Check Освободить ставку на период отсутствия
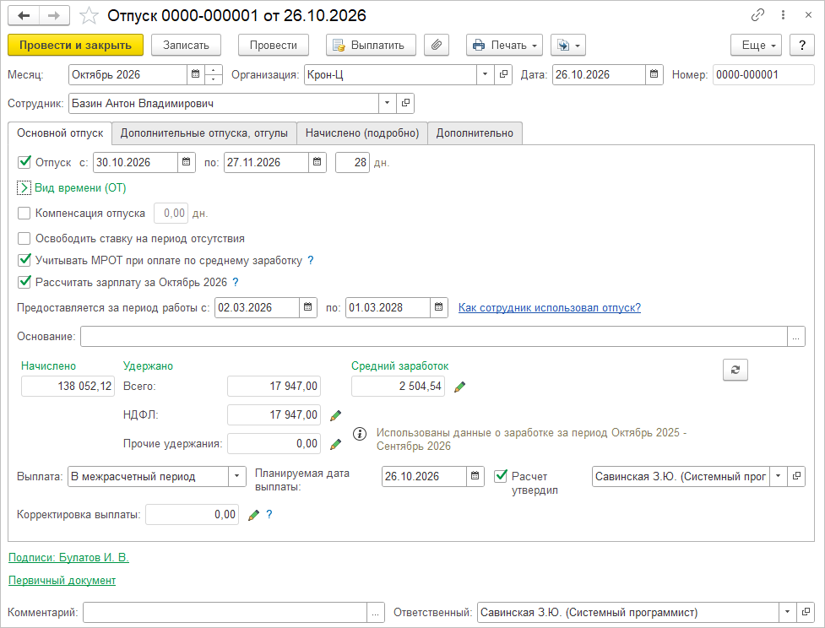The width and height of the screenshot is (825, 628). [24, 239]
